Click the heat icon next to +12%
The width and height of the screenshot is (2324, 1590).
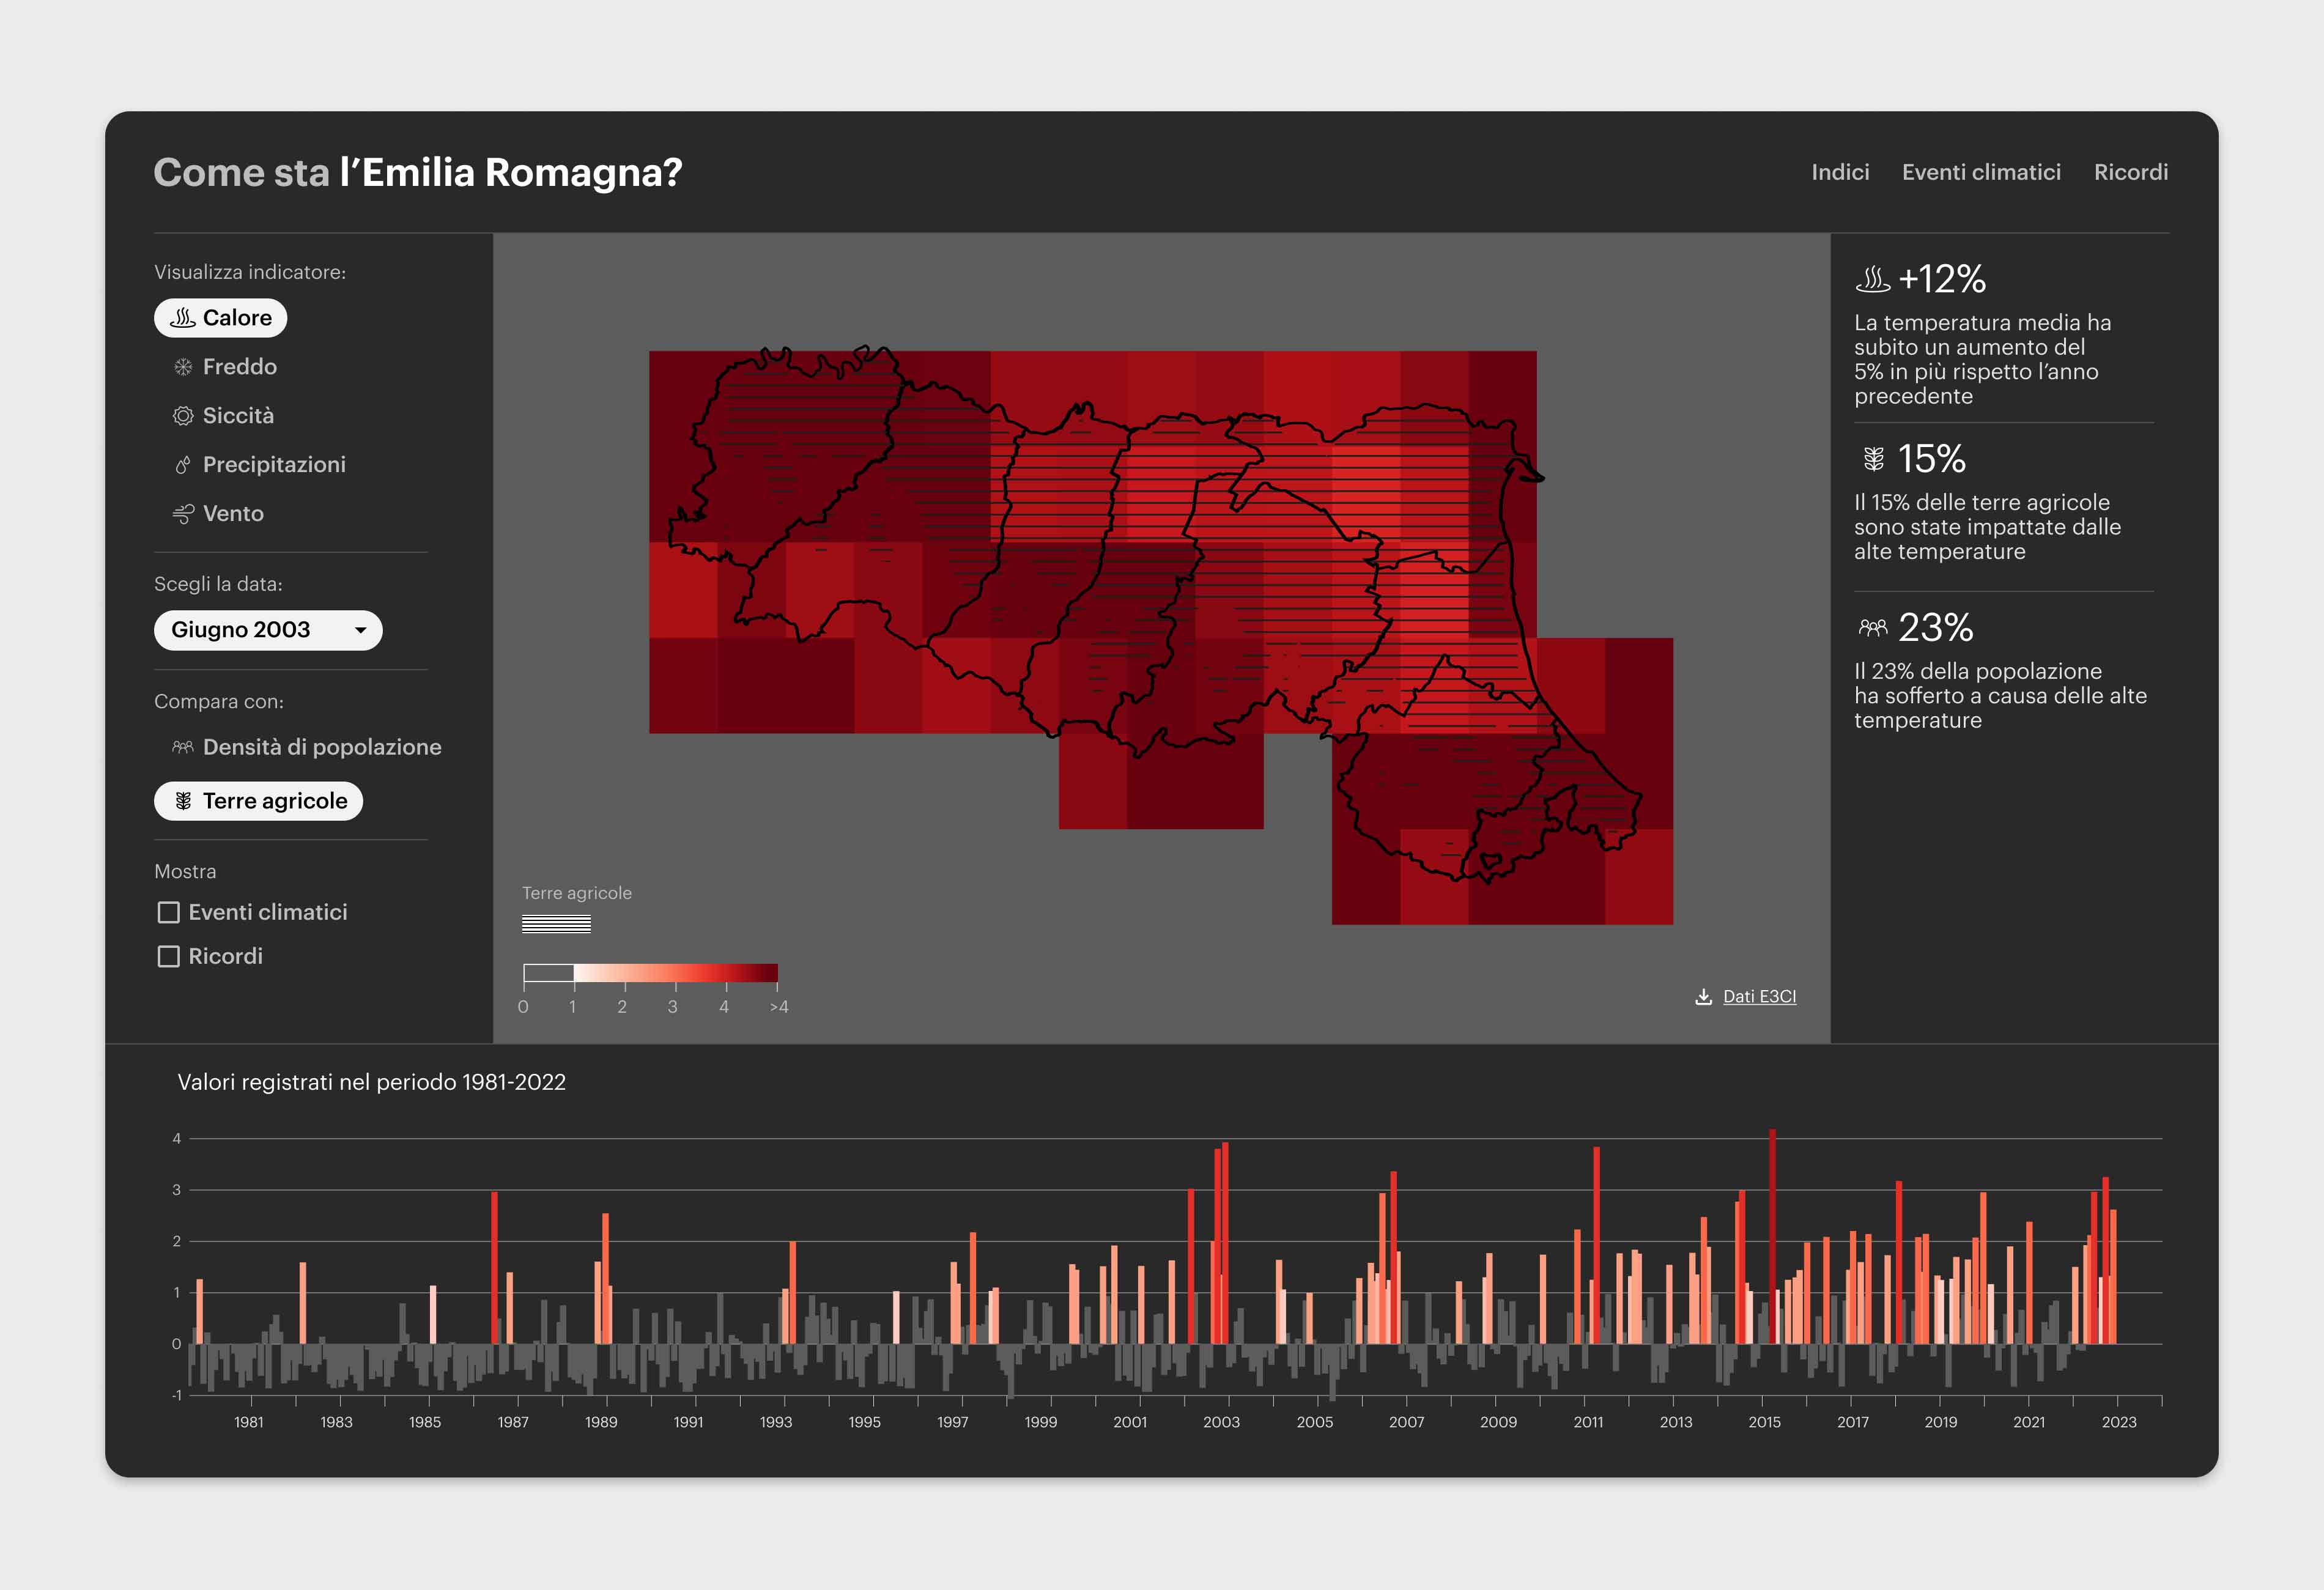click(1874, 281)
